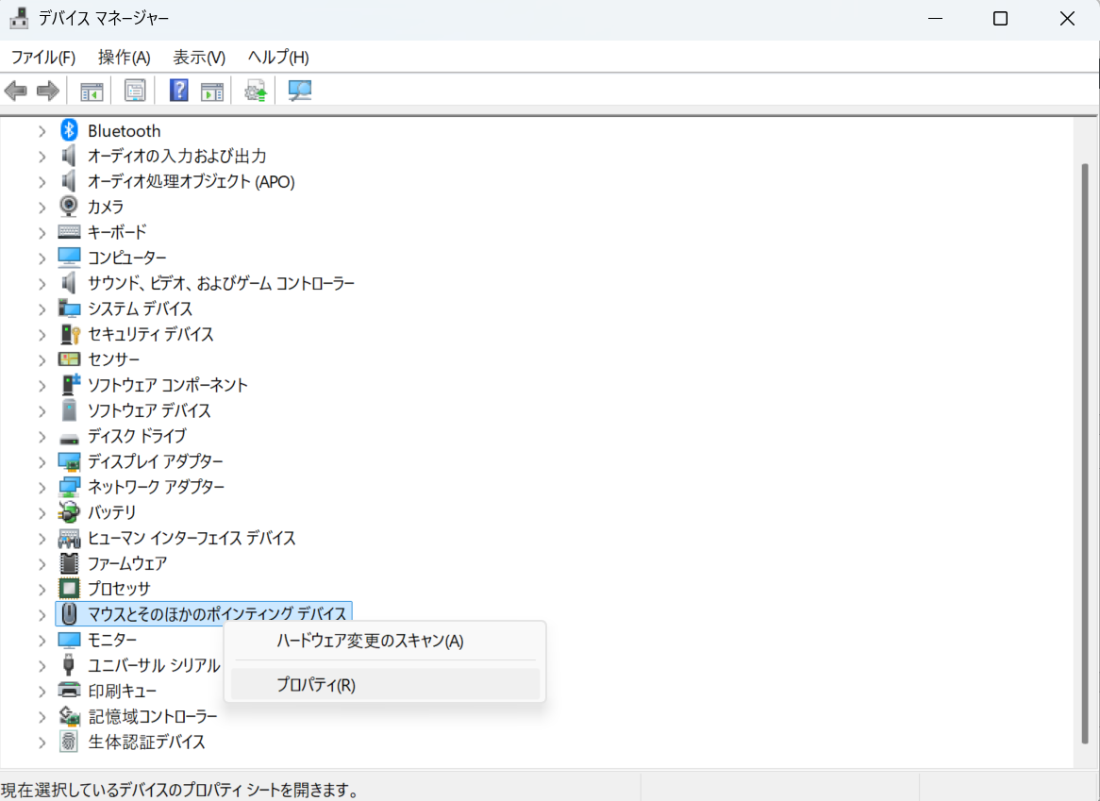Open the 操作(A) menu
This screenshot has height=801, width=1100.
point(125,58)
